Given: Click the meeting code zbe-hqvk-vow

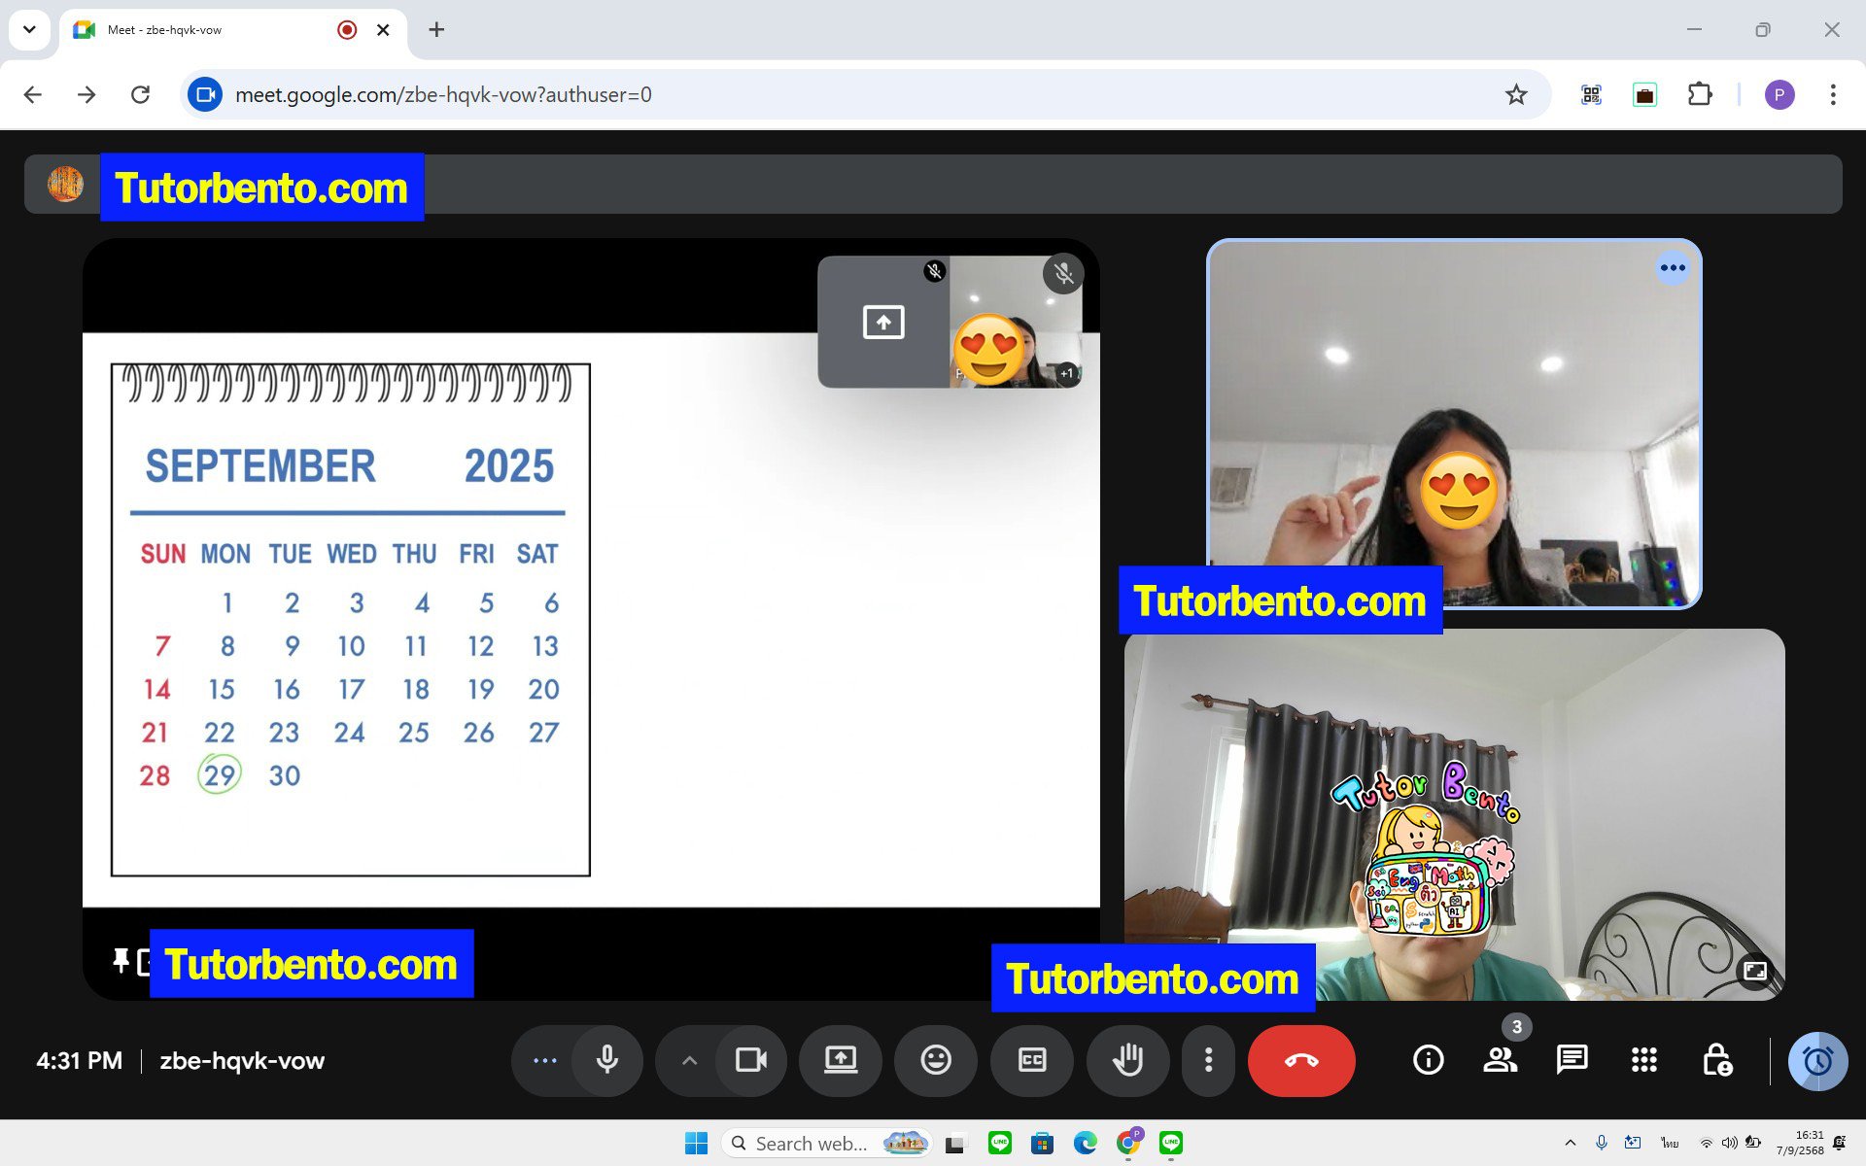Looking at the screenshot, I should [x=242, y=1061].
